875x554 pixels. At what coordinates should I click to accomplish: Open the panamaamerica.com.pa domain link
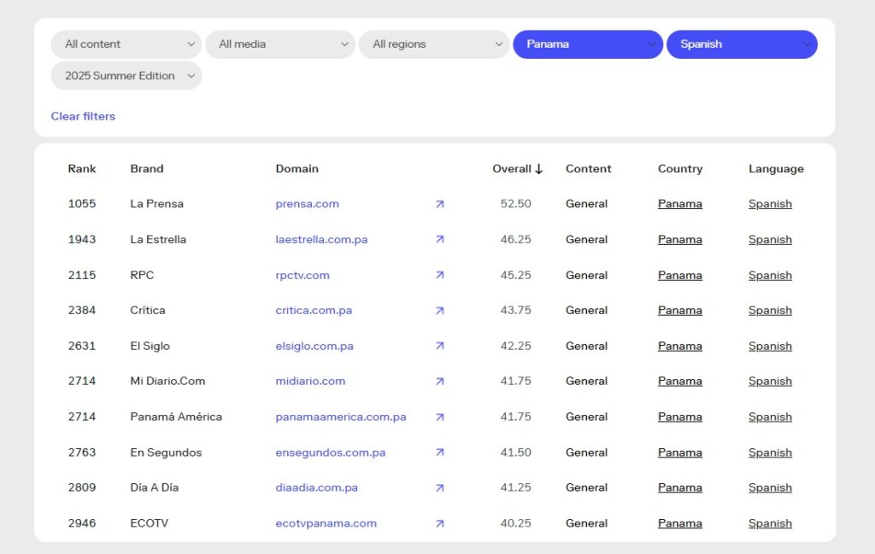341,417
